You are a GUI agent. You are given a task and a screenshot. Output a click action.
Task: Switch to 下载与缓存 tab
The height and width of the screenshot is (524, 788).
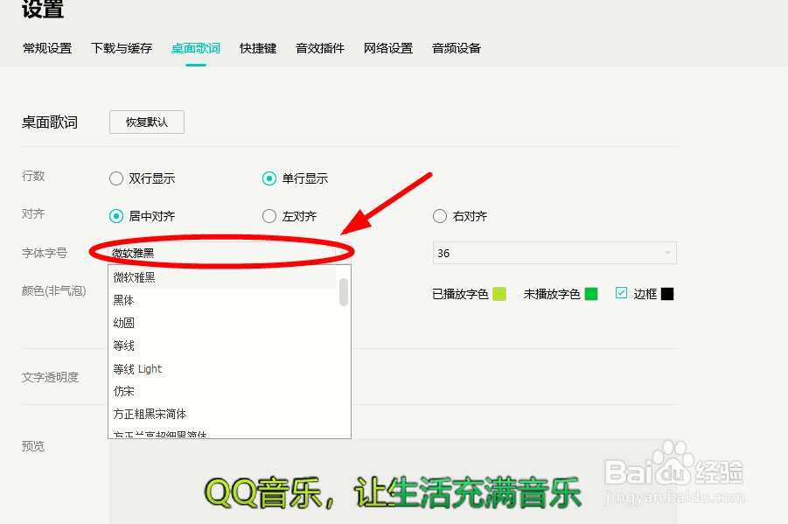[122, 48]
